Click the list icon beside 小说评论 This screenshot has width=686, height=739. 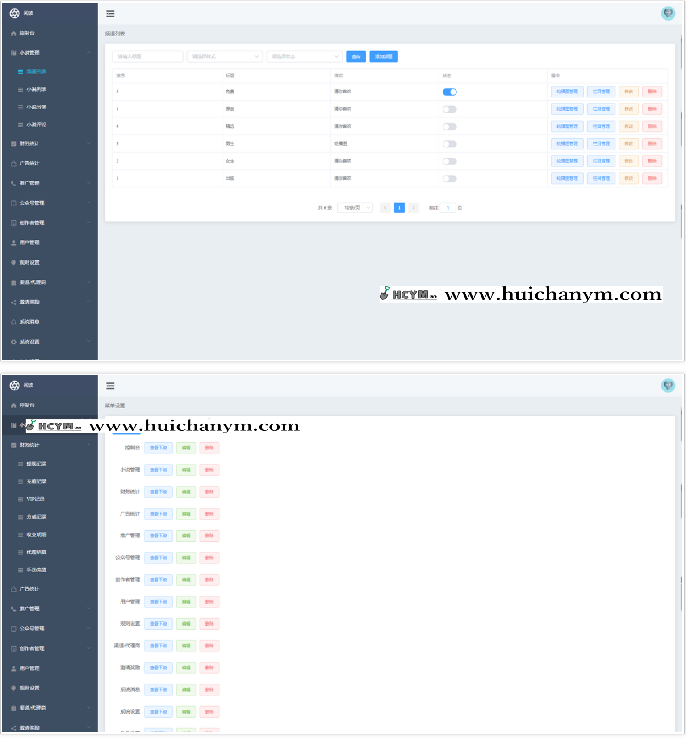(x=21, y=125)
